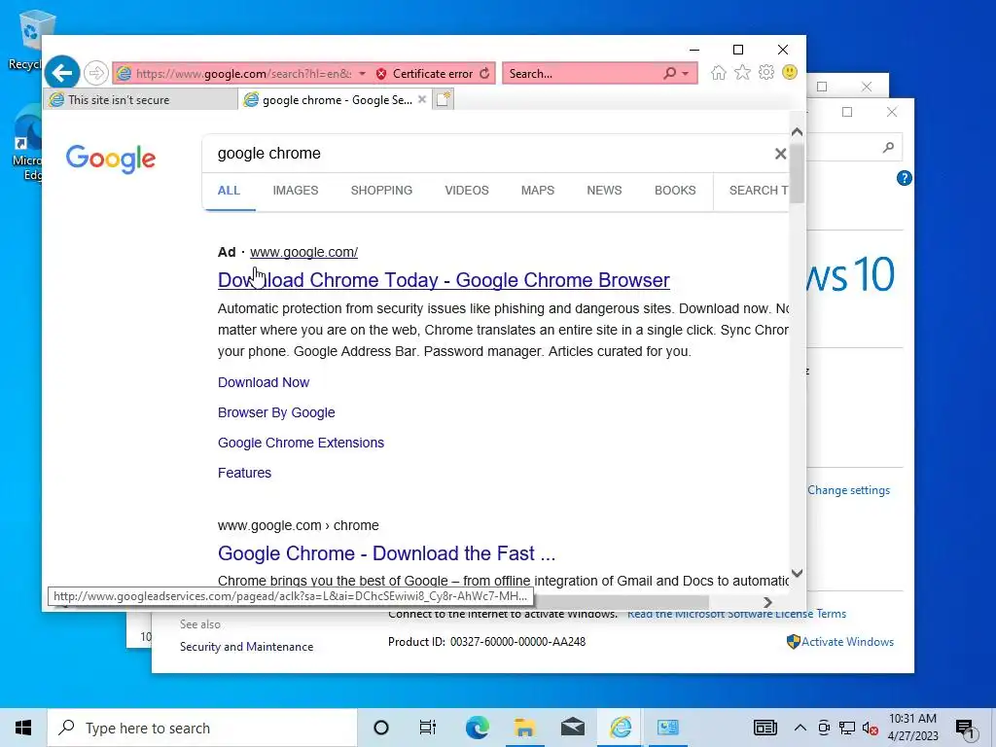Click the magnifier in the IE search box
Image resolution: width=996 pixels, height=747 pixels.
coord(669,74)
